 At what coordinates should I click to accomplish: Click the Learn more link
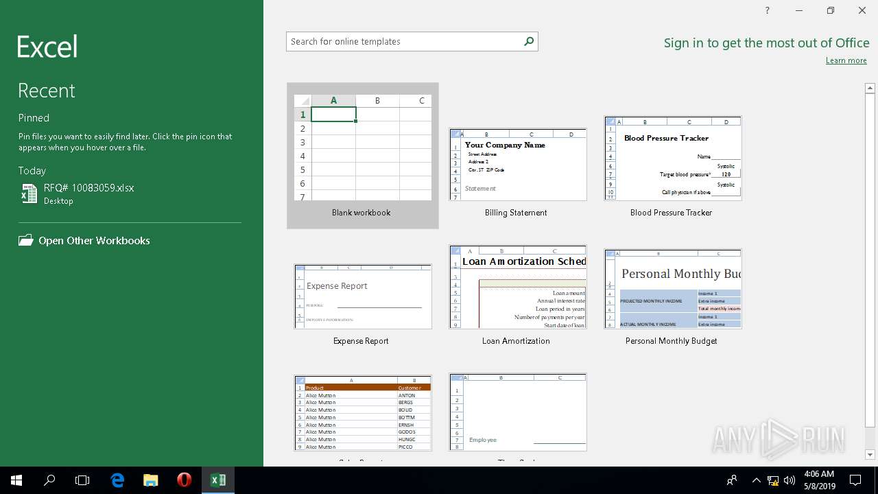[x=846, y=60]
